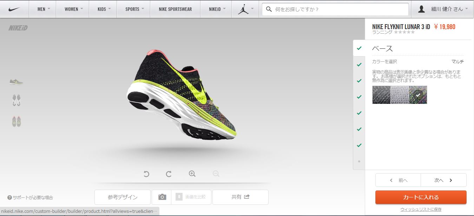Viewport: 474px width, 216px height.
Task: Click the search magnifier icon
Action: (x=269, y=9)
